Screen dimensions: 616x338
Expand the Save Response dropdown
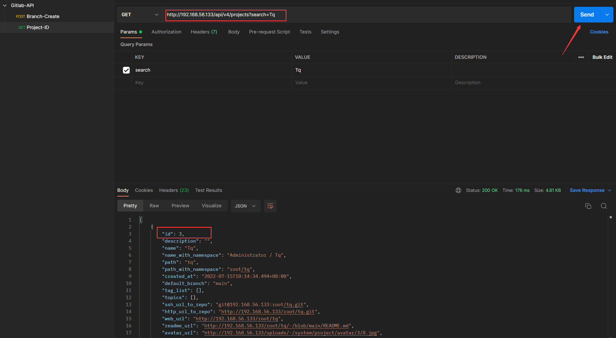[609, 190]
